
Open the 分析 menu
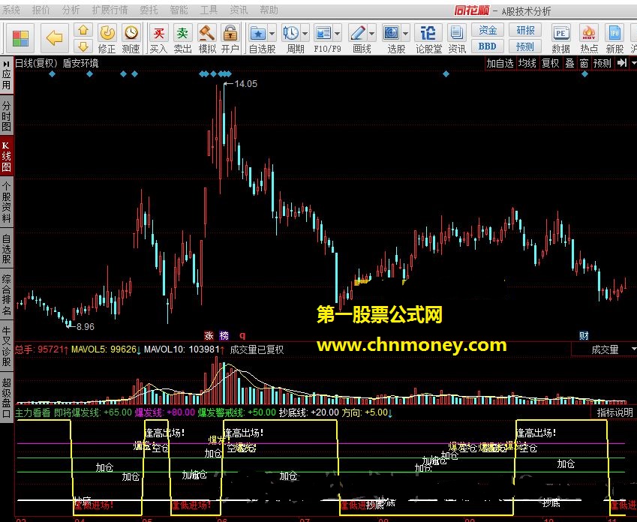[x=71, y=10]
